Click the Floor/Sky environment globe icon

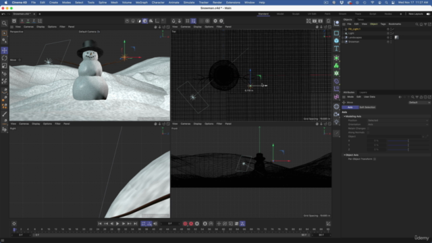pos(336,107)
